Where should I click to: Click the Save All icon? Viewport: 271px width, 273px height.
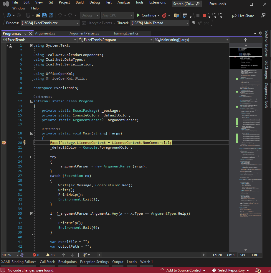(x=50, y=15)
